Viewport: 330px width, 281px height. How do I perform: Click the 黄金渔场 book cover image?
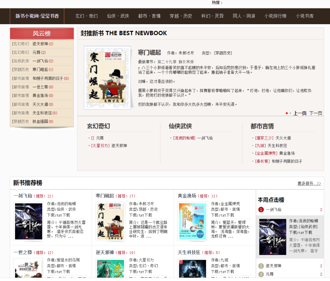tap(192, 221)
